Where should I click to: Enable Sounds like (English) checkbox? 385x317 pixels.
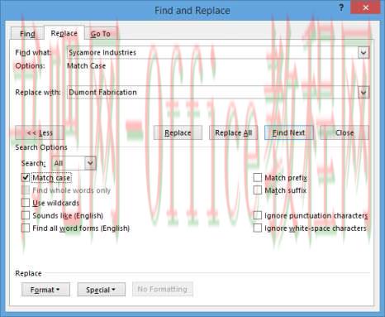point(26,215)
